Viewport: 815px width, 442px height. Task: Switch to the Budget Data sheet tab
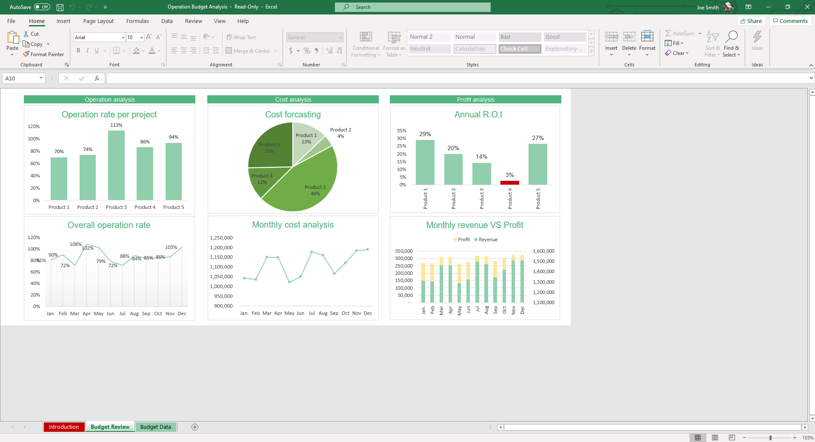click(x=155, y=427)
